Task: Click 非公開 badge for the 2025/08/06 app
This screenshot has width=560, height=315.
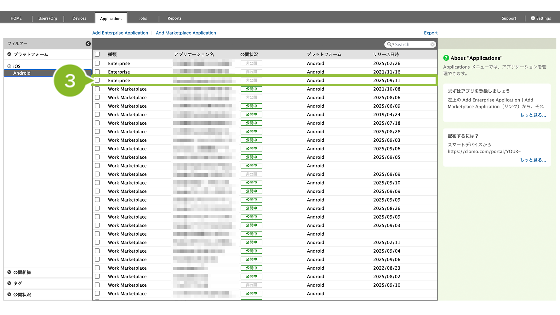Action: click(251, 98)
